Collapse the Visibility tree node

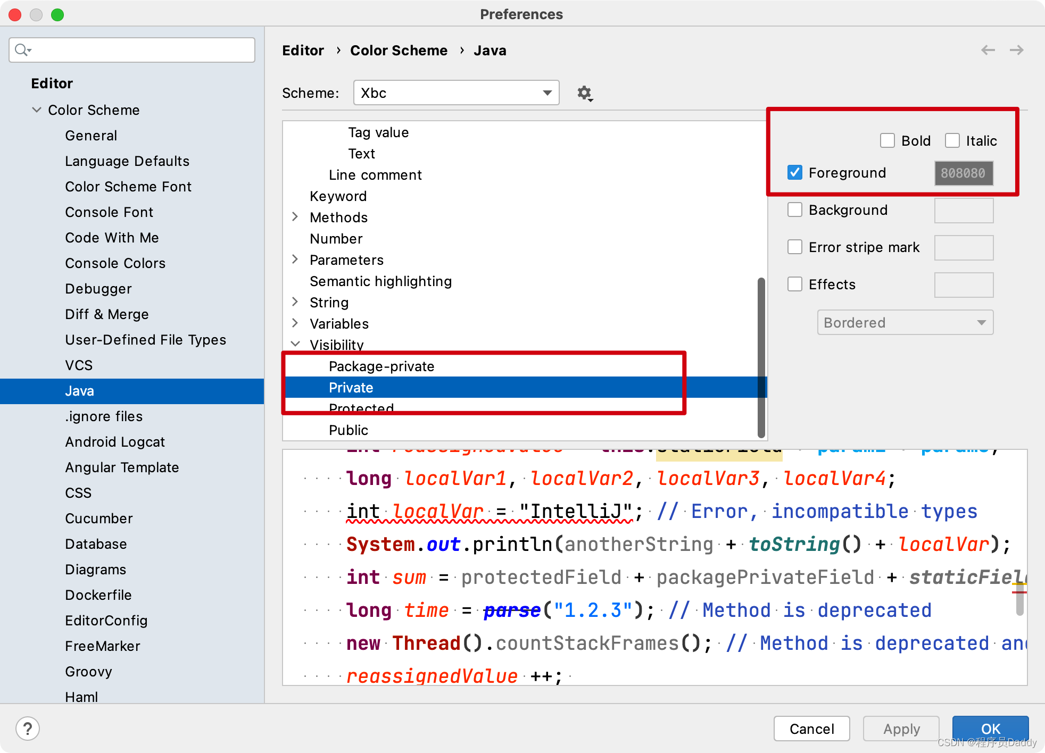(x=295, y=344)
